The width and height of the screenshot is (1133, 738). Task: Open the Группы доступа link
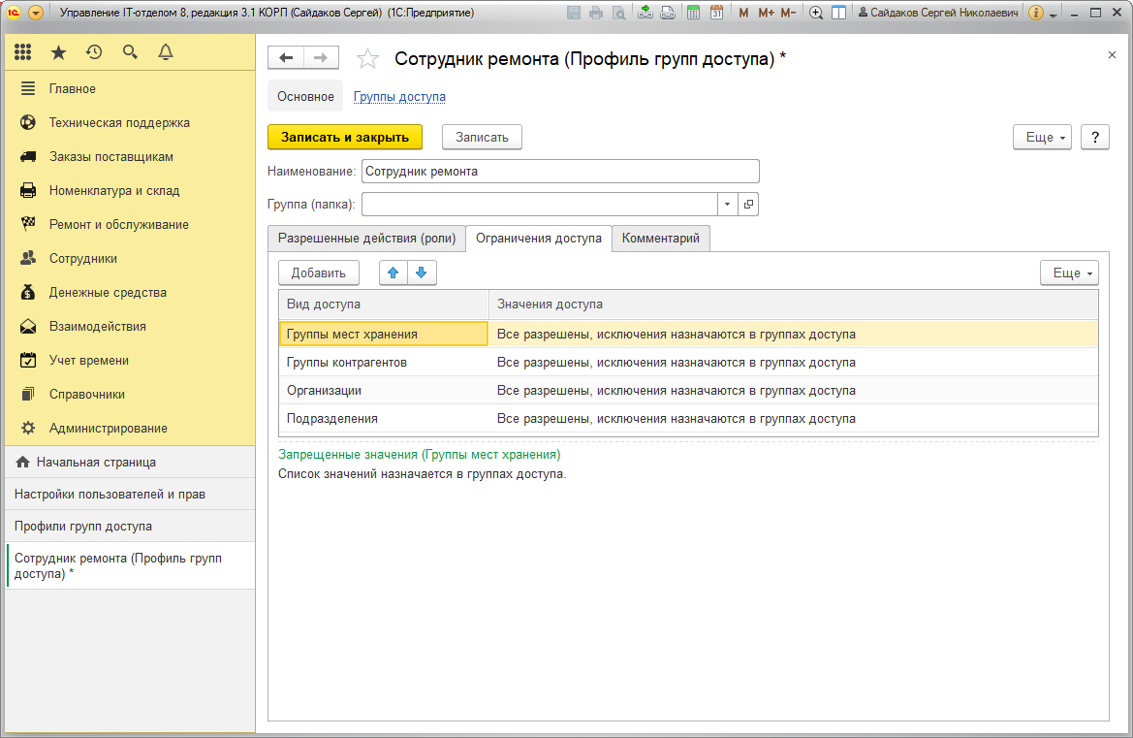point(399,97)
